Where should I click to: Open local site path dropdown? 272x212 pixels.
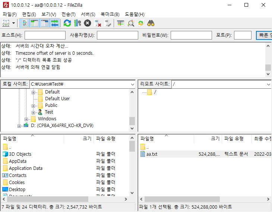point(133,84)
